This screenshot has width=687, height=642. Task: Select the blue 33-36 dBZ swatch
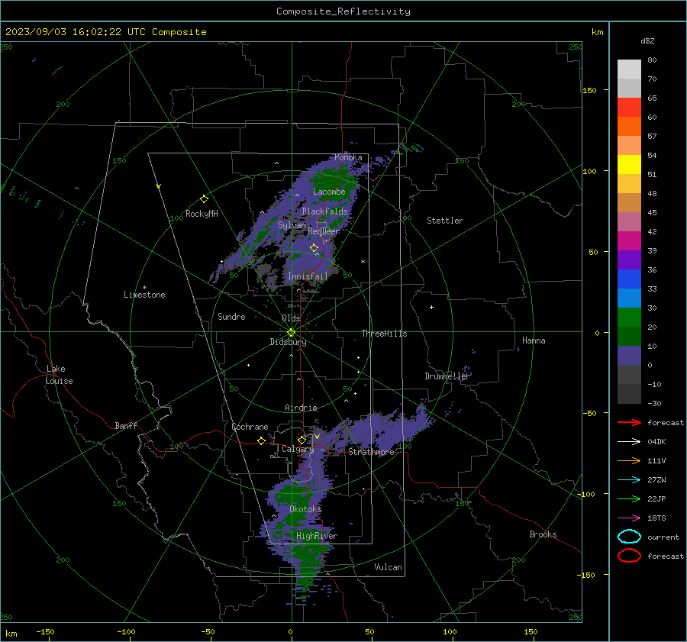(629, 279)
